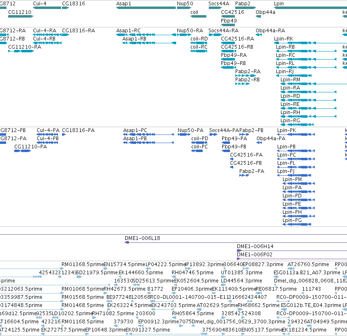Click transcript Cul-4-RA
This screenshot has height=336, width=347.
pyautogui.click(x=47, y=35)
